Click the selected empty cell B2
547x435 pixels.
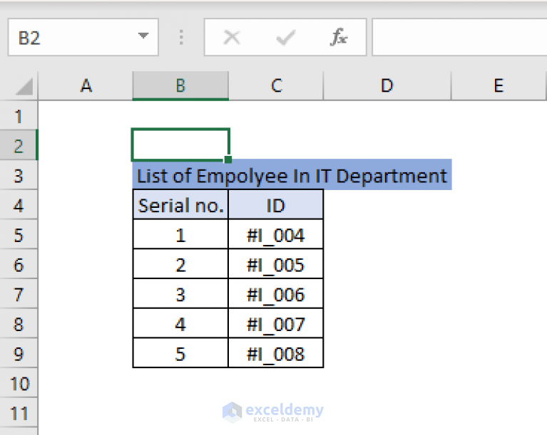tap(180, 145)
